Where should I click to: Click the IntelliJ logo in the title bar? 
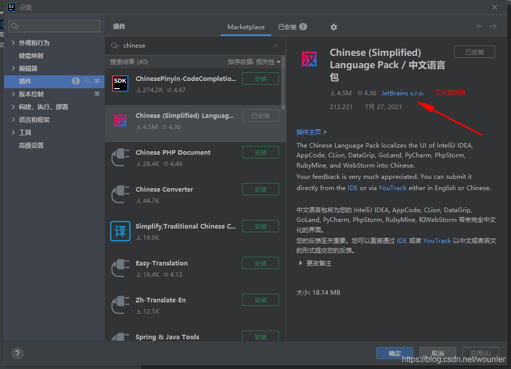[x=12, y=7]
